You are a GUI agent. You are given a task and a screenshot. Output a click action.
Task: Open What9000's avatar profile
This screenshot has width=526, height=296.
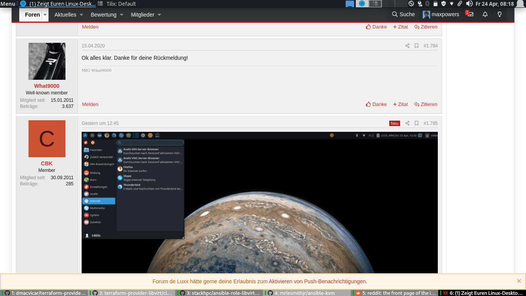(x=47, y=61)
